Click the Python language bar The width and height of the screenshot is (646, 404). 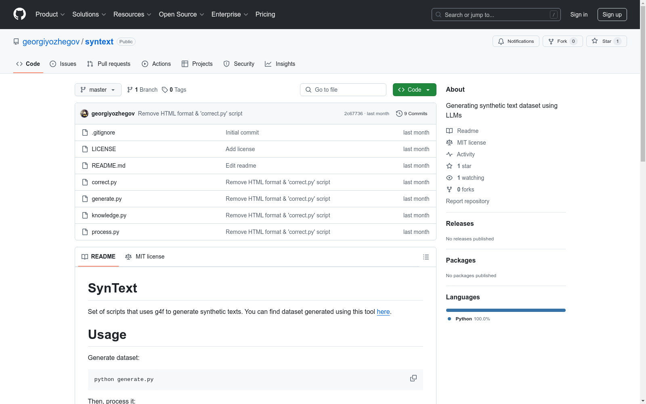(x=506, y=310)
